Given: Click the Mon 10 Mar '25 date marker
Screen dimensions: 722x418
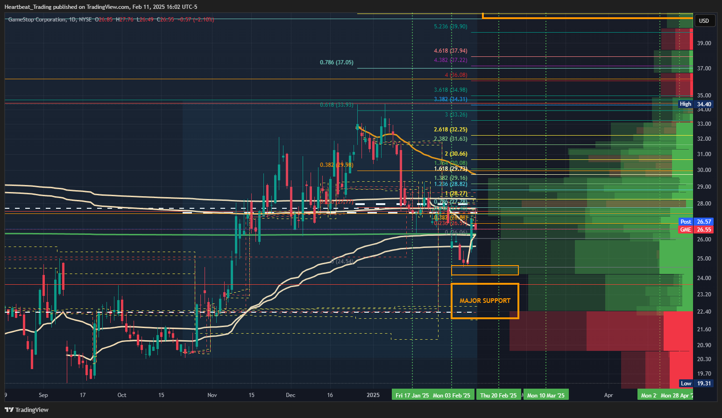Looking at the screenshot, I should coord(545,395).
